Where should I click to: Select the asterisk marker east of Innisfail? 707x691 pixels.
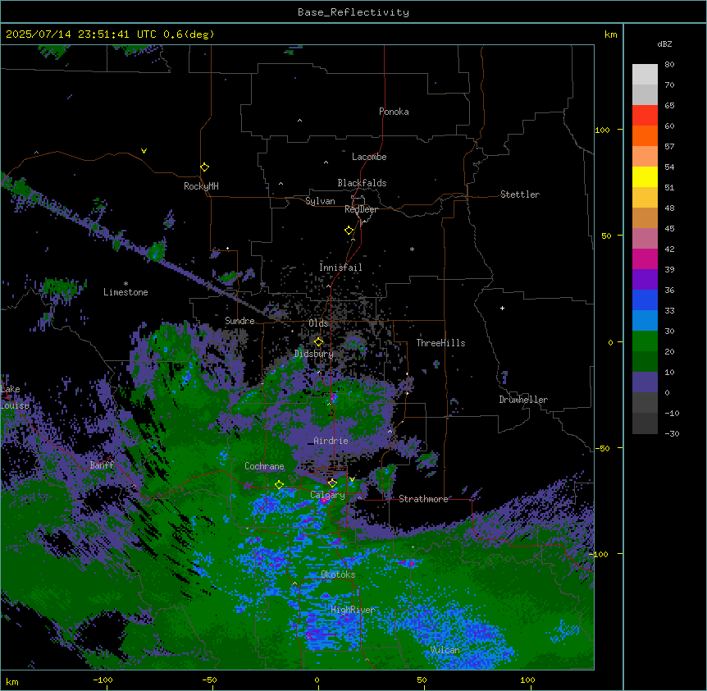point(412,249)
